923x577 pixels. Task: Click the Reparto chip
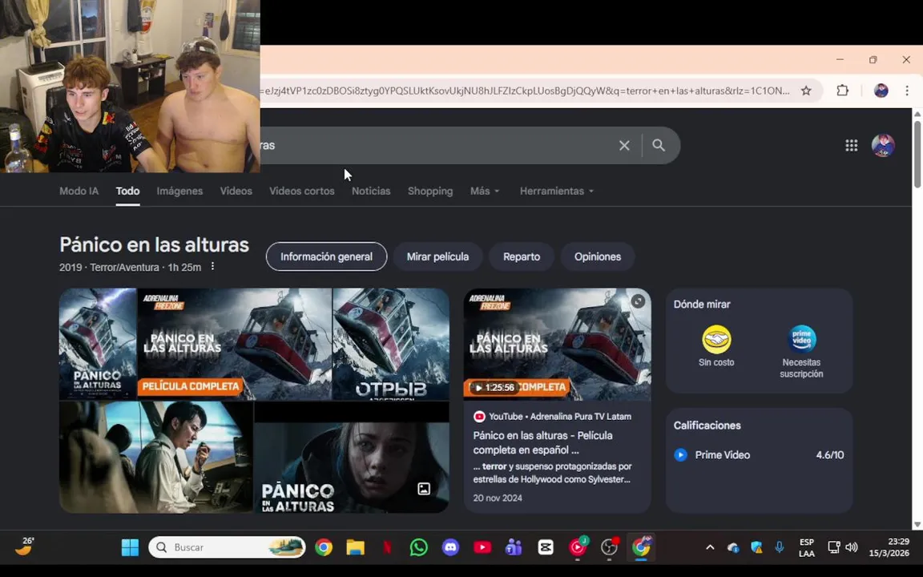click(x=522, y=256)
